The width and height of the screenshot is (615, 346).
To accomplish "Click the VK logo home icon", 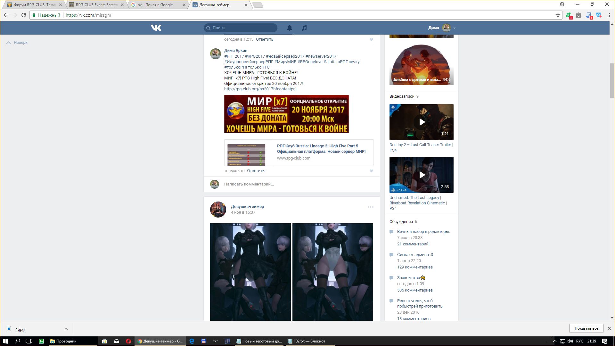I will pyautogui.click(x=156, y=28).
